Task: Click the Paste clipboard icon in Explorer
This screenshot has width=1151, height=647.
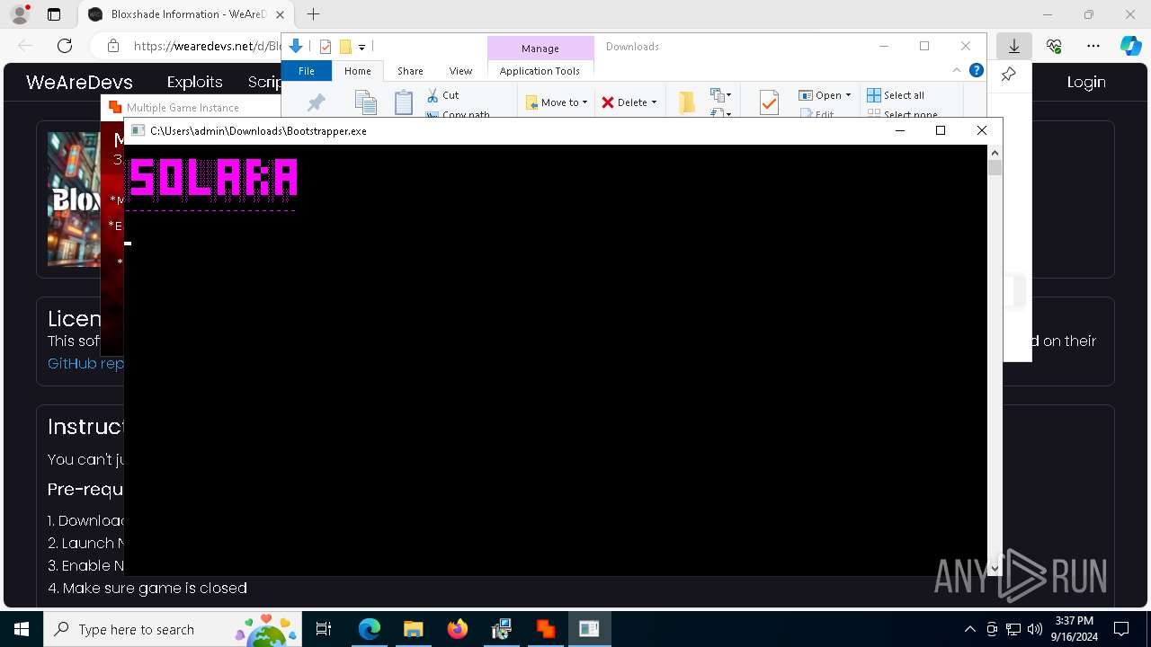Action: (x=404, y=102)
